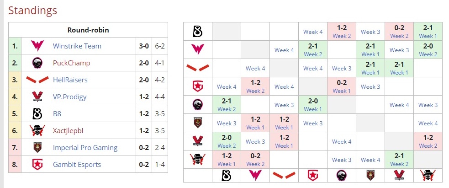The image size is (449, 188).
Task: Open the PuckChamp team name link
Action: tap(71, 63)
